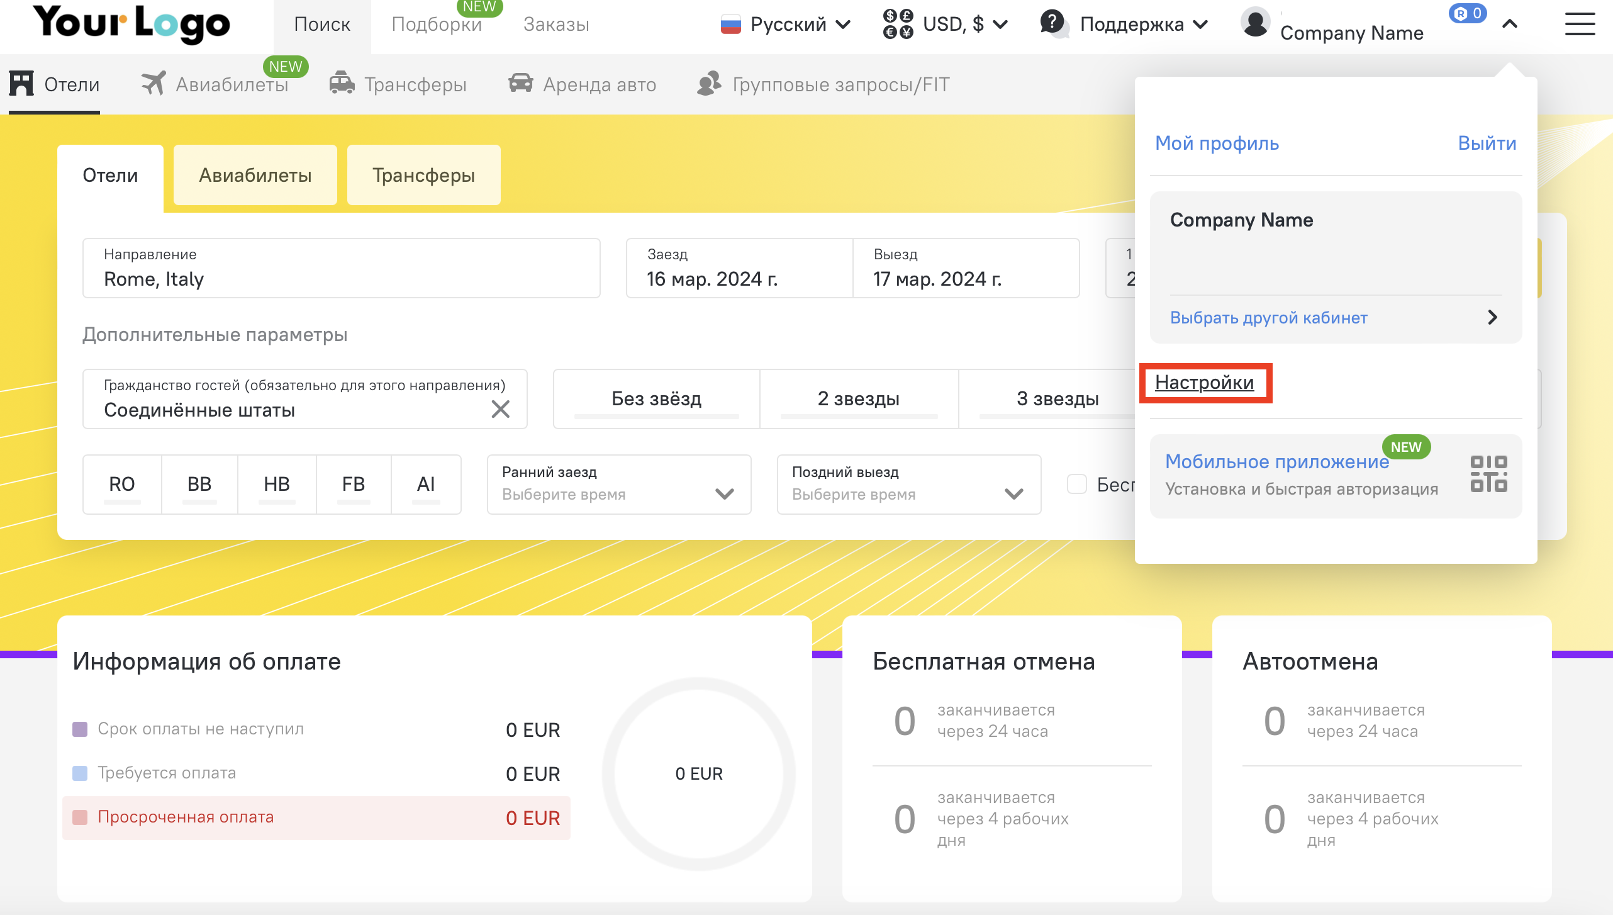This screenshot has width=1613, height=915.
Task: Click the question mark support icon
Action: [1052, 23]
